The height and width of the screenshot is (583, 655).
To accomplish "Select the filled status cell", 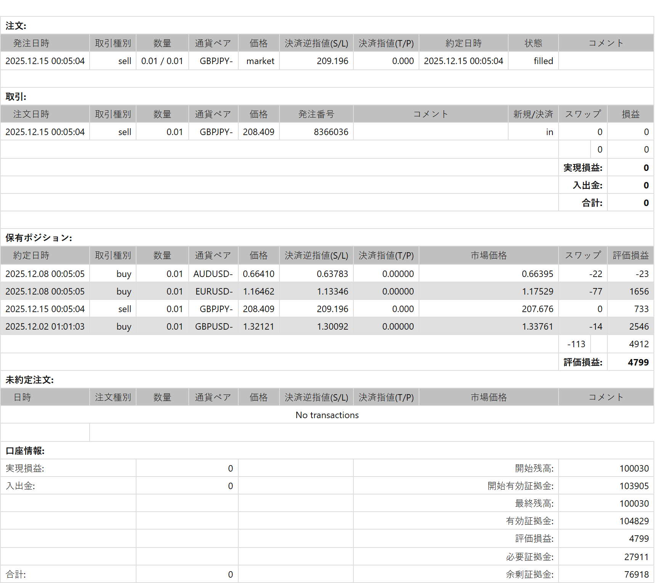I will coord(543,61).
